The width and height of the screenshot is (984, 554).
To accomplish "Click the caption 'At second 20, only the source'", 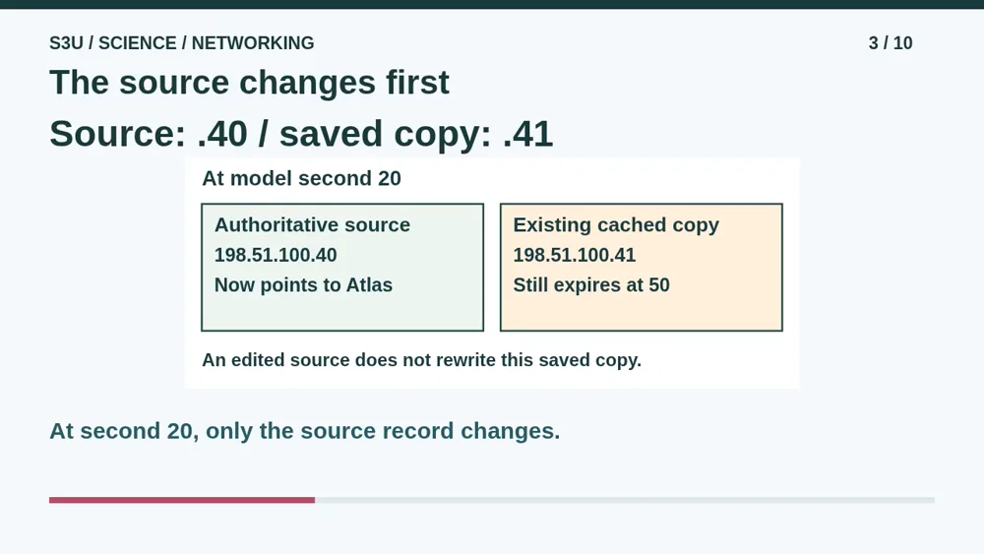I will pos(304,431).
